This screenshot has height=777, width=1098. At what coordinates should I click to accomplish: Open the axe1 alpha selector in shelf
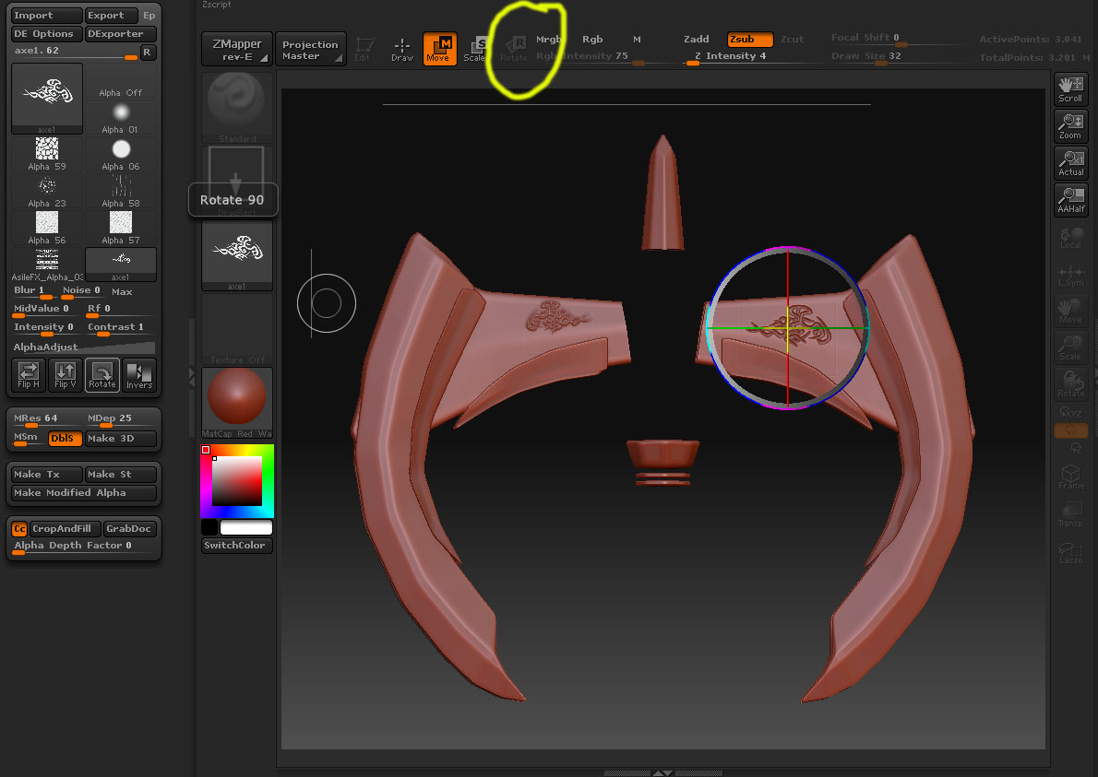pos(237,255)
